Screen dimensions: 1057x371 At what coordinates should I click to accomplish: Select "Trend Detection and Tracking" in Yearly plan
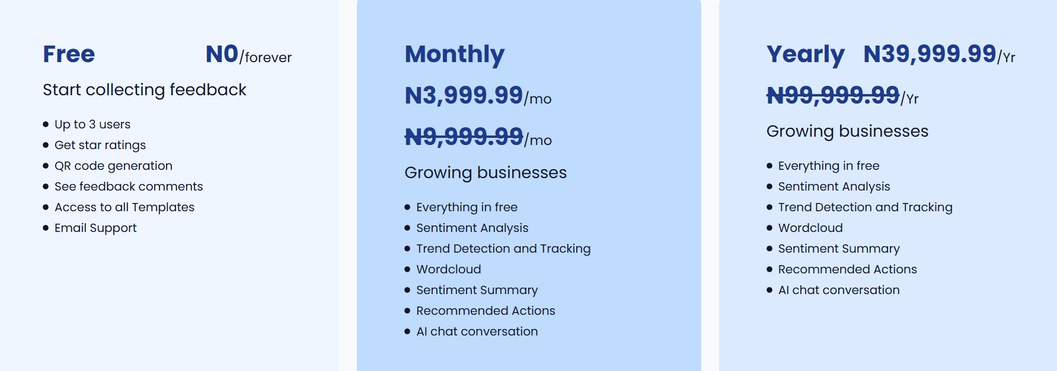click(865, 207)
